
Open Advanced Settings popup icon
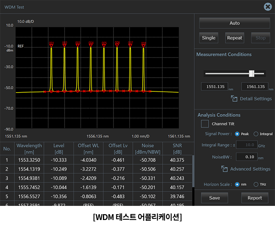pyautogui.click(x=224, y=169)
